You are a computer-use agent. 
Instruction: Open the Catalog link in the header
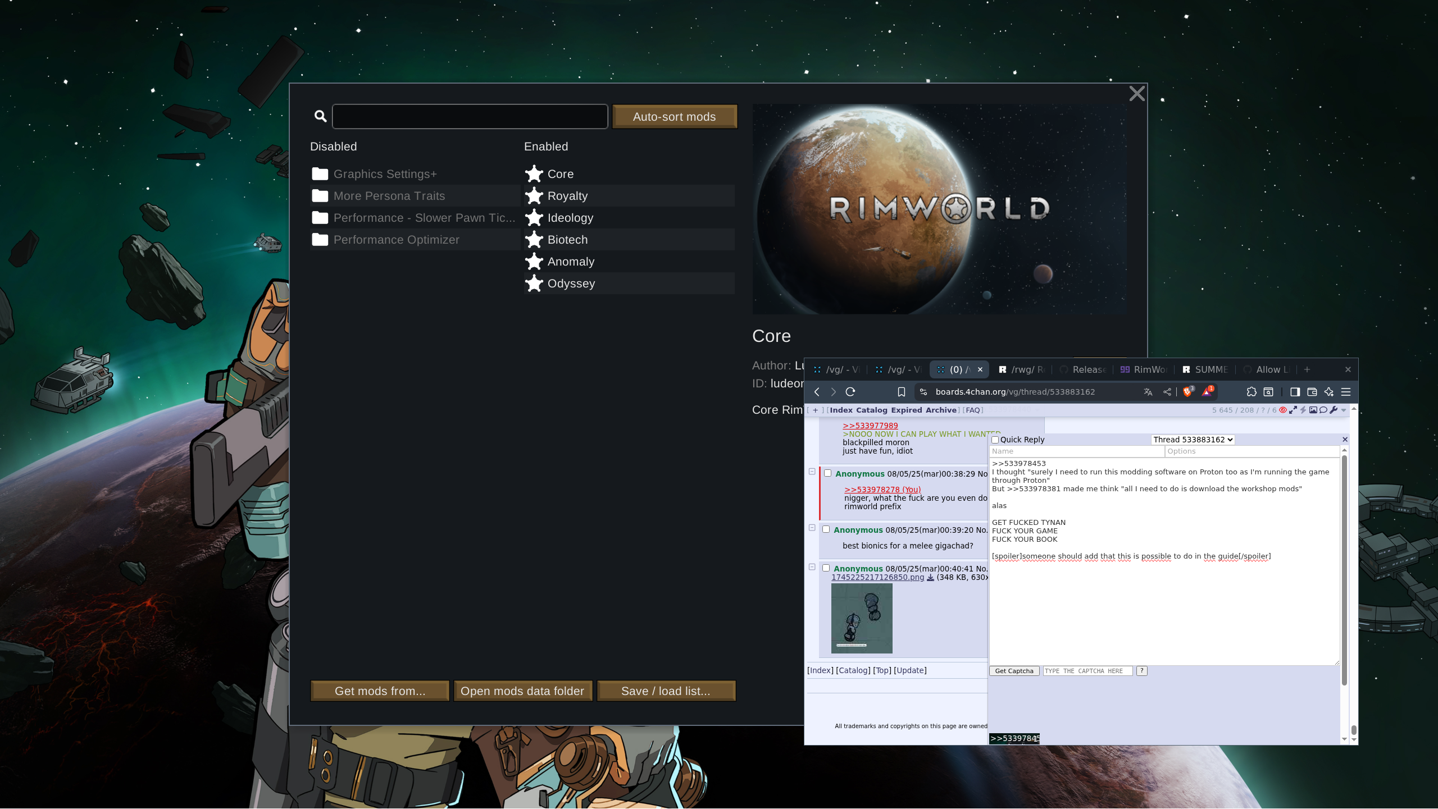pos(872,410)
